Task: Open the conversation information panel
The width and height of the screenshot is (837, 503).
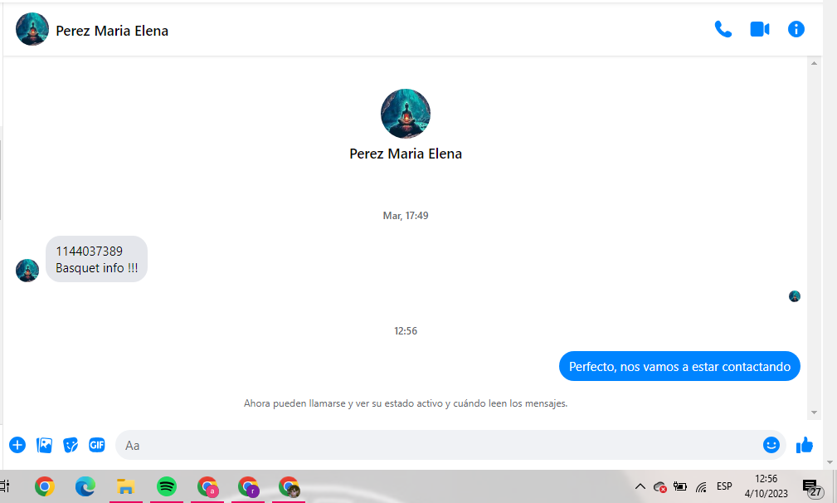Action: pyautogui.click(x=796, y=30)
